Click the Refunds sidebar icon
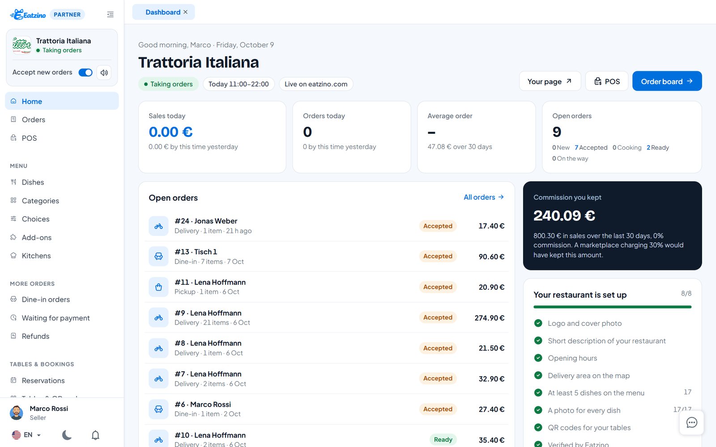Image resolution: width=716 pixels, height=447 pixels. (x=13, y=336)
